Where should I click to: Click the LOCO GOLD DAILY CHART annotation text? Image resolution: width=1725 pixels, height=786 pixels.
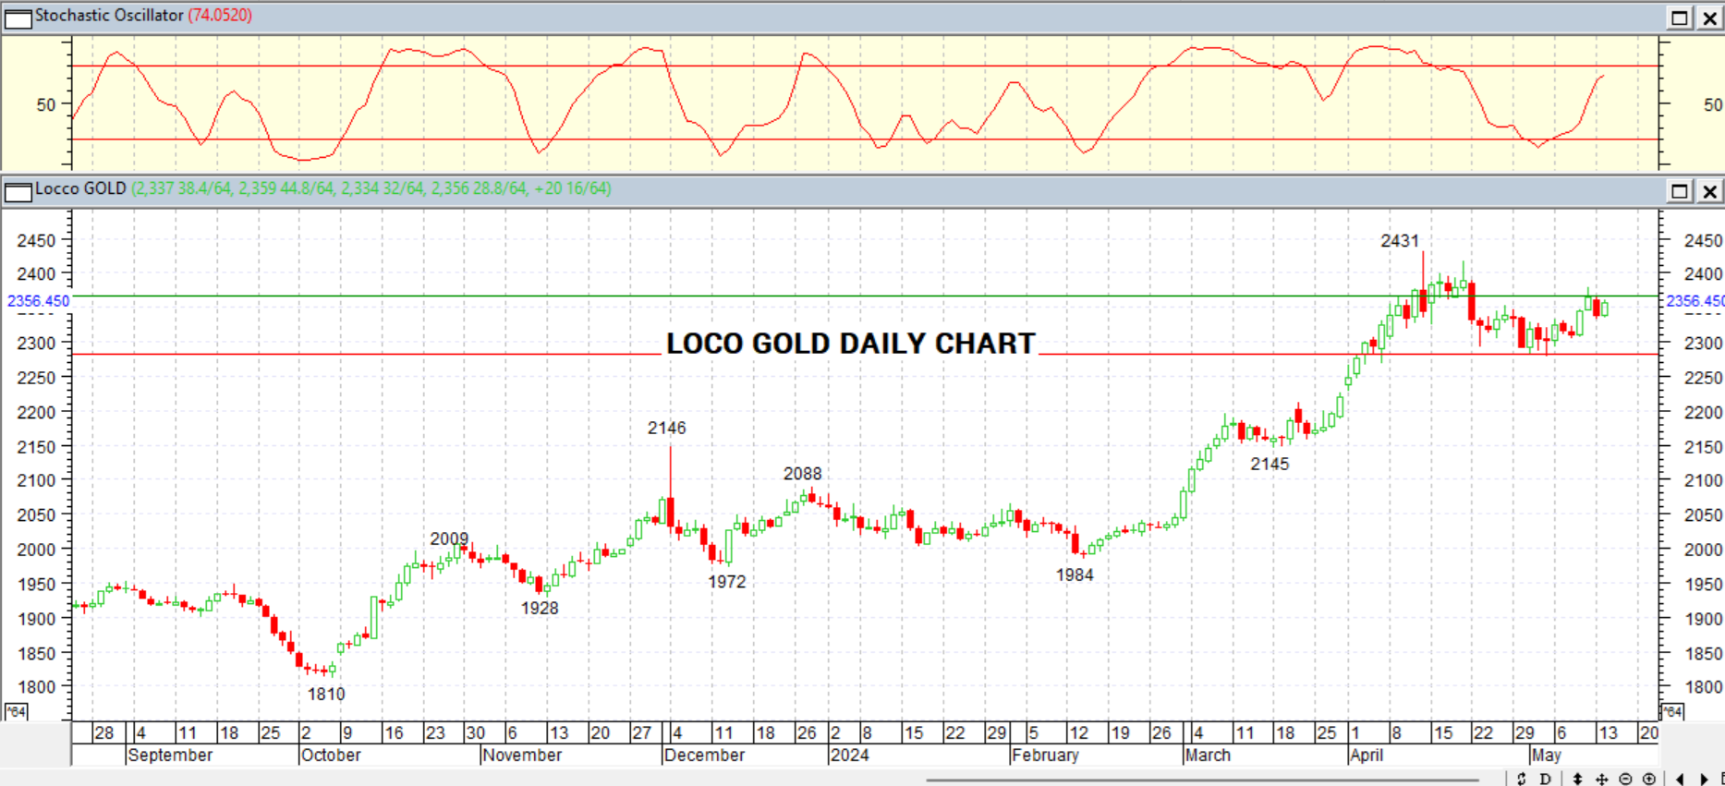tap(851, 344)
